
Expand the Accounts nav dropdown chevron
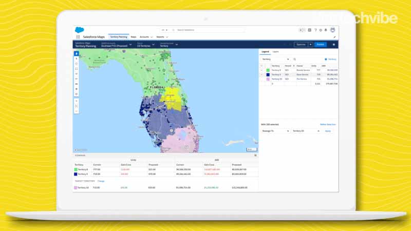(x=152, y=37)
